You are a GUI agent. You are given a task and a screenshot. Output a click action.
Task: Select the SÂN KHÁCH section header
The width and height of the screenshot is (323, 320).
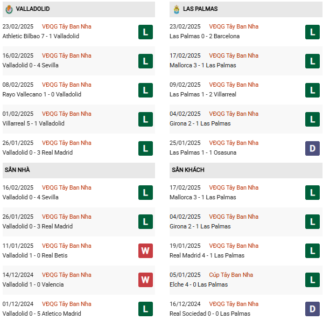(x=188, y=170)
